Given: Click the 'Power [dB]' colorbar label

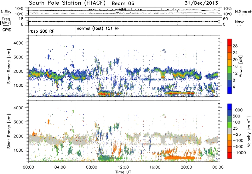Looking at the screenshot, I should [x=240, y=66].
